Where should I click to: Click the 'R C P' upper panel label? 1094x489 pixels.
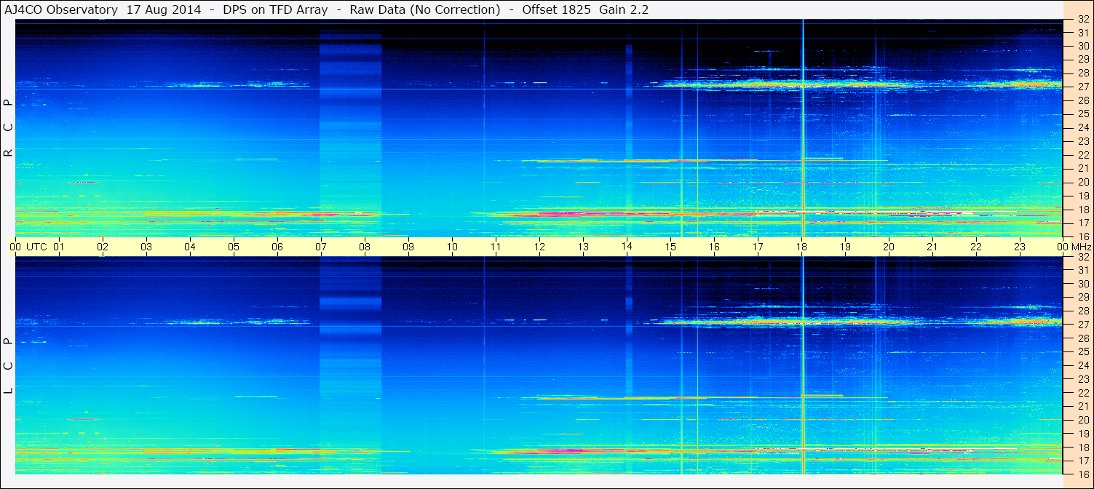tap(8, 128)
